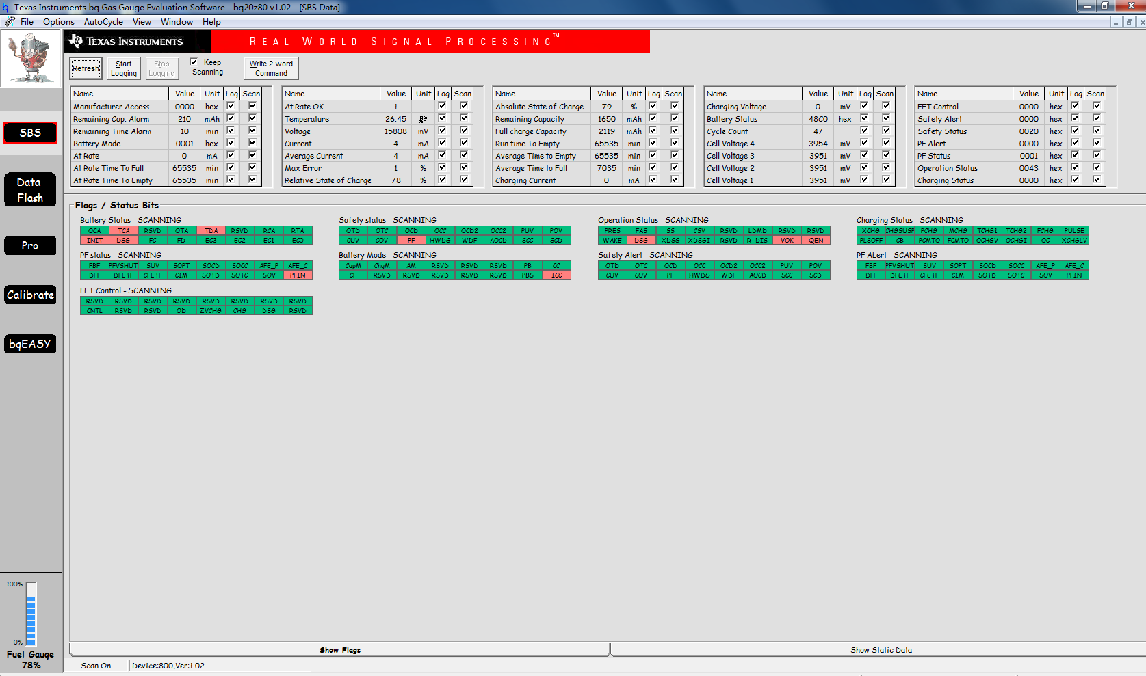The image size is (1146, 676).
Task: Select the Cycle Count value 47
Action: (x=818, y=131)
